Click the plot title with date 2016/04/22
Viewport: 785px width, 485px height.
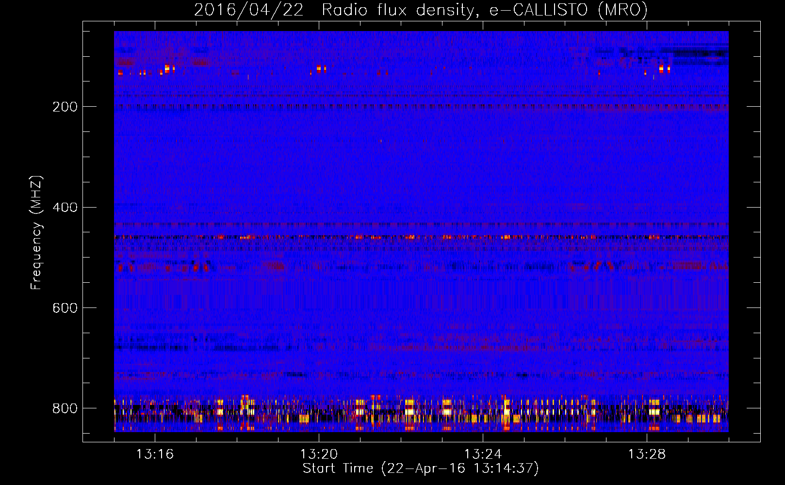click(421, 10)
